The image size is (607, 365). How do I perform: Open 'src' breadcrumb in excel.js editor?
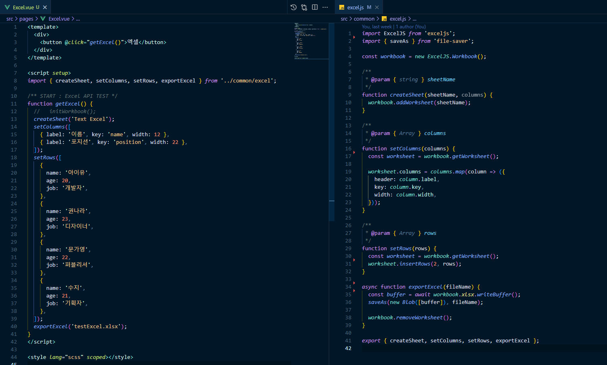344,19
